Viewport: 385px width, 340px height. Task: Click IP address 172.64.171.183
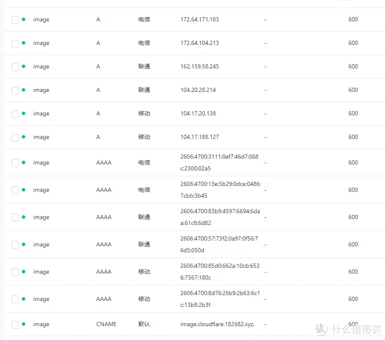pos(199,19)
